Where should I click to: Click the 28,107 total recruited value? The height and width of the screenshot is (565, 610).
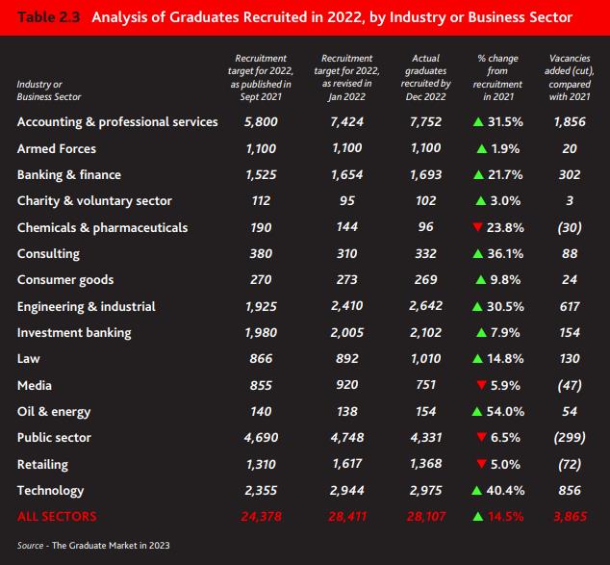coord(426,516)
